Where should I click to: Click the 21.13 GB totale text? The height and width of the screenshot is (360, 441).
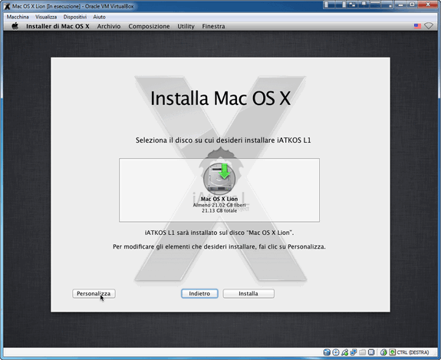(219, 210)
